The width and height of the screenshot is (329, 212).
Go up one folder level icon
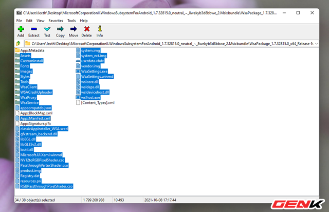(x=19, y=44)
